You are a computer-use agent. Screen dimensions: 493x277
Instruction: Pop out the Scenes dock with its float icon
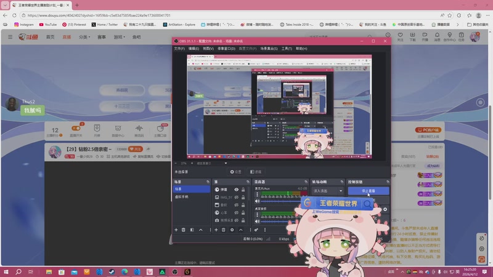(208, 182)
